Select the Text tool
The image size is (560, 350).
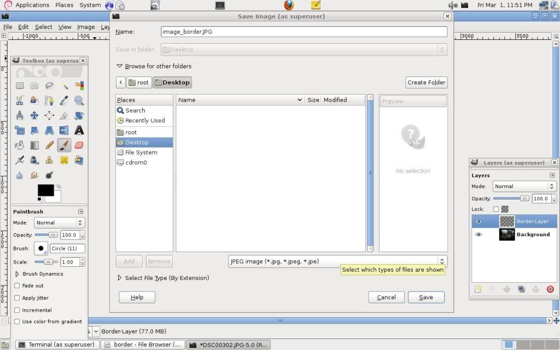(x=79, y=130)
